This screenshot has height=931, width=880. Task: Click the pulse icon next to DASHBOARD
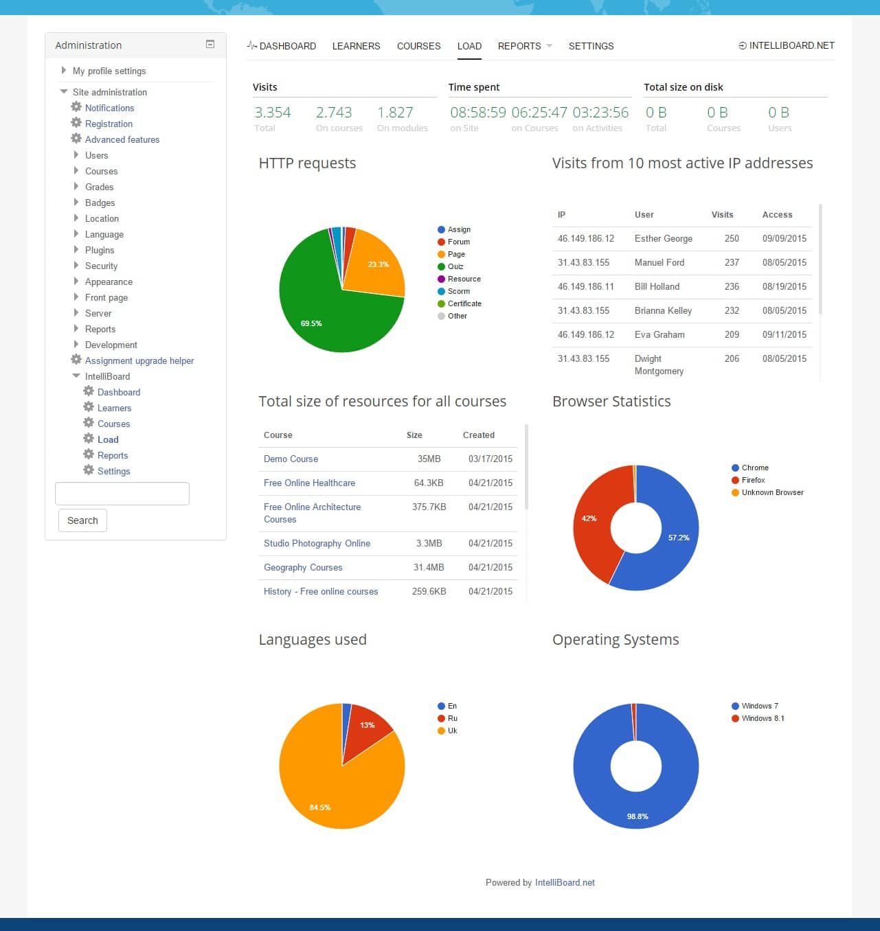point(252,45)
